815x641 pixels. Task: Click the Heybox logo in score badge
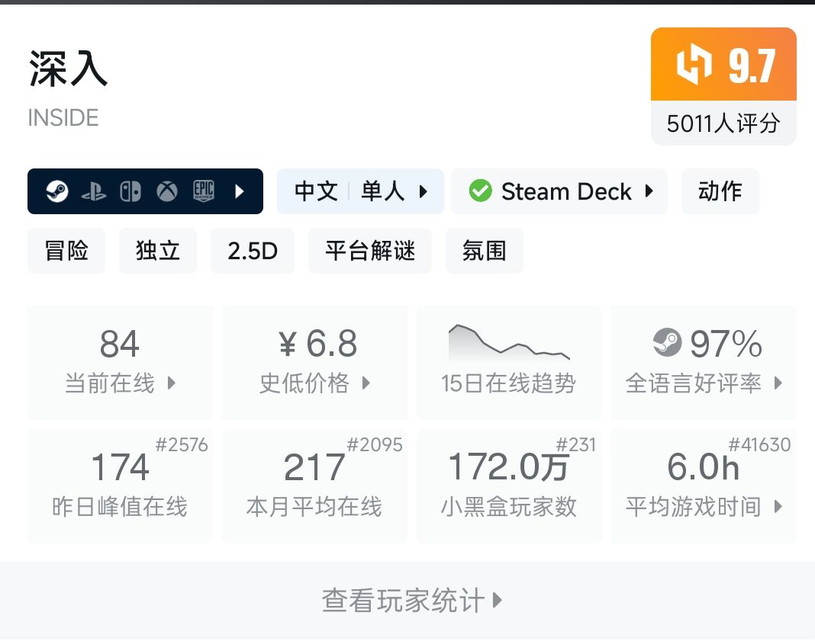point(694,66)
